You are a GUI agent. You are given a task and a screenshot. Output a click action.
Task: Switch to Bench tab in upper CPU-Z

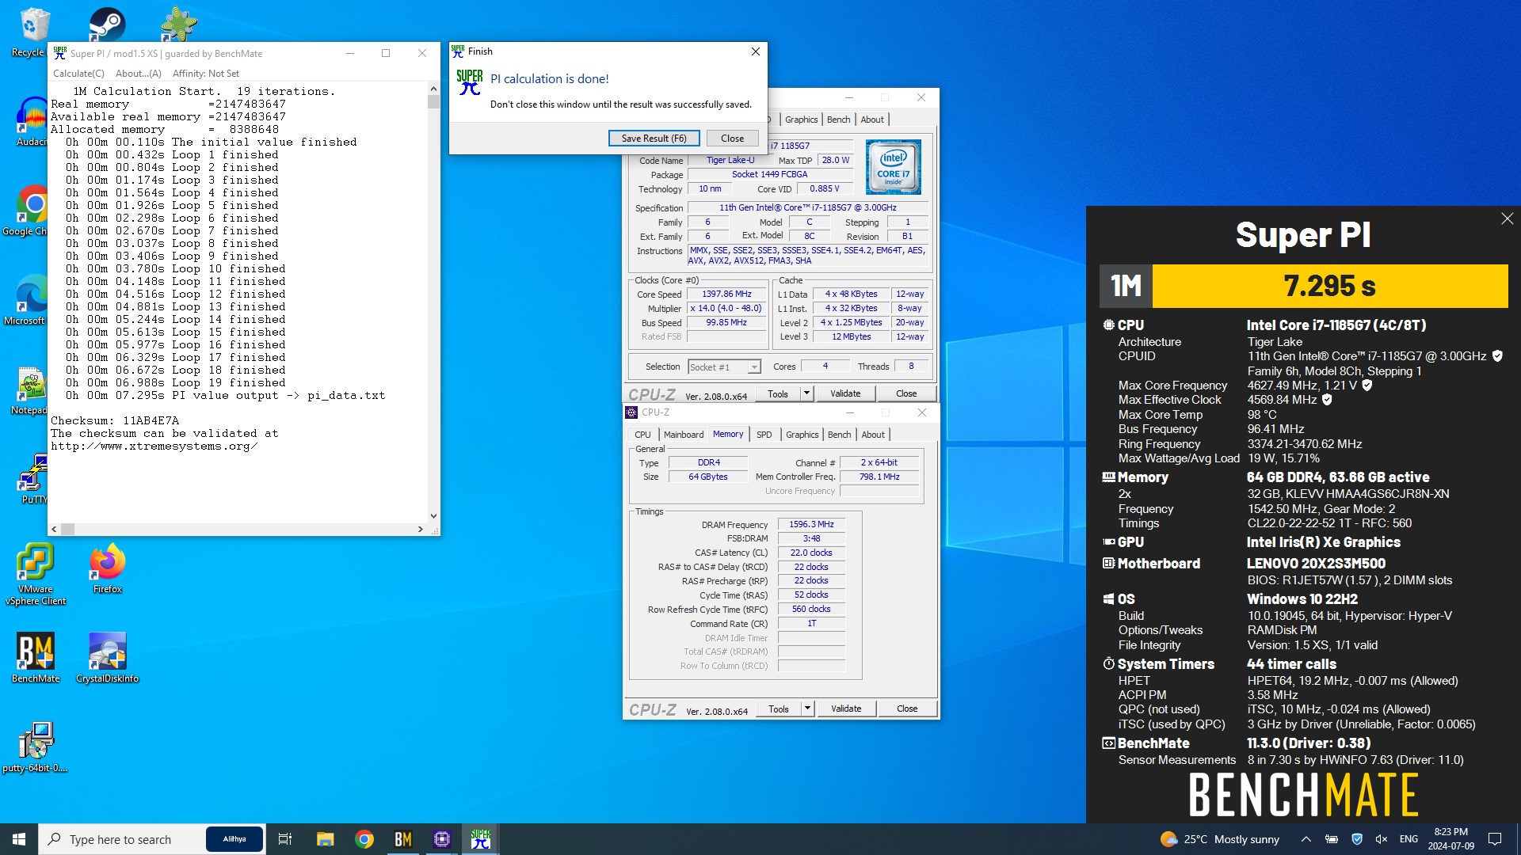[838, 120]
